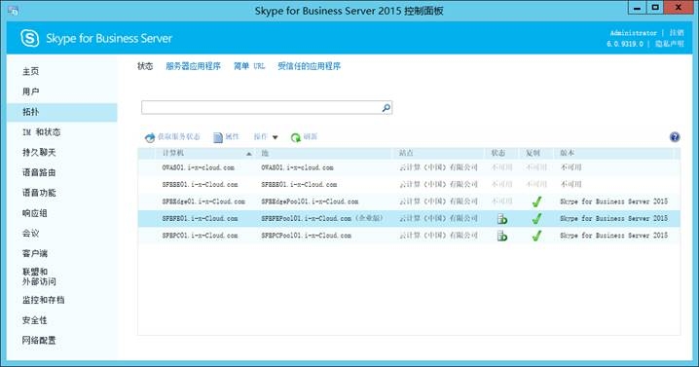Open 监控和存档 in the sidebar
Image resolution: width=699 pixels, height=367 pixels.
tap(44, 300)
